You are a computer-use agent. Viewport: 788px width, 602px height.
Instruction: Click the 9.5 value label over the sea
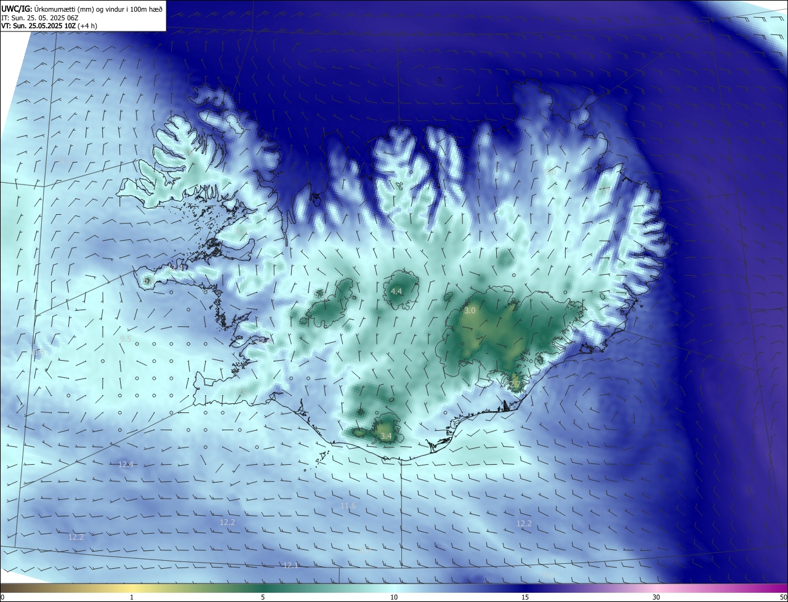tap(126, 339)
